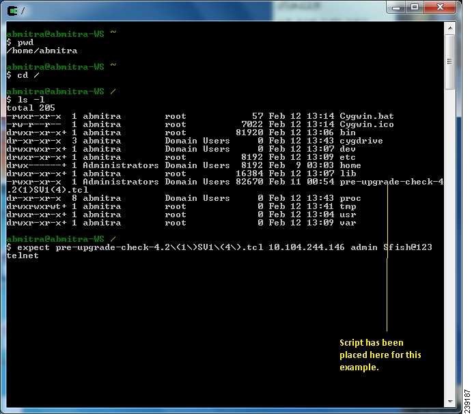Close the Cygwin terminal window

click(x=440, y=8)
